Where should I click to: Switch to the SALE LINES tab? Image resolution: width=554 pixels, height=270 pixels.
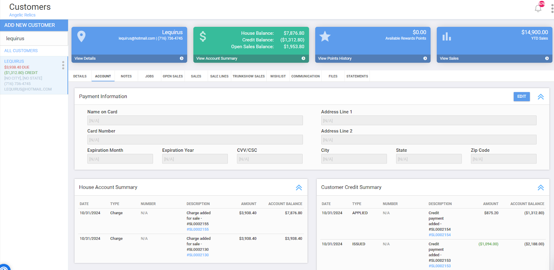pos(219,76)
